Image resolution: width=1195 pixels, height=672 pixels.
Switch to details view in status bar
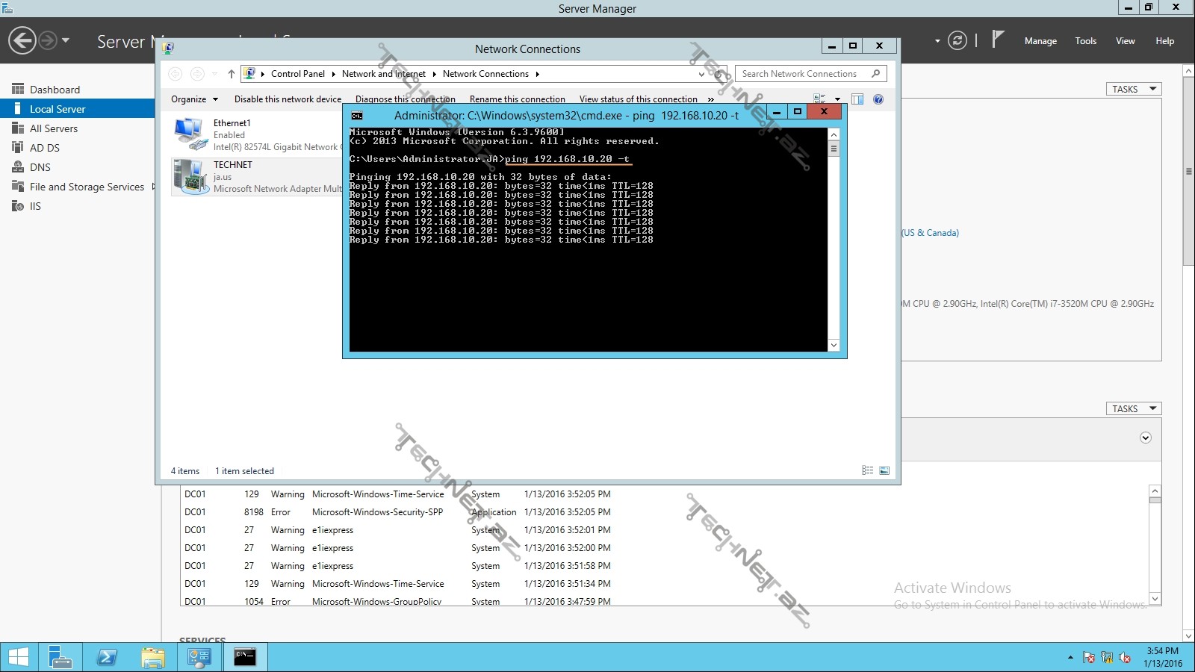(867, 470)
